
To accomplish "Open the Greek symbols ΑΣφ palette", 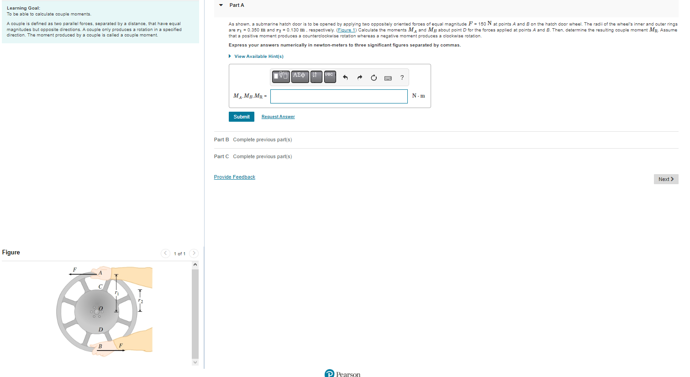I will click(300, 77).
